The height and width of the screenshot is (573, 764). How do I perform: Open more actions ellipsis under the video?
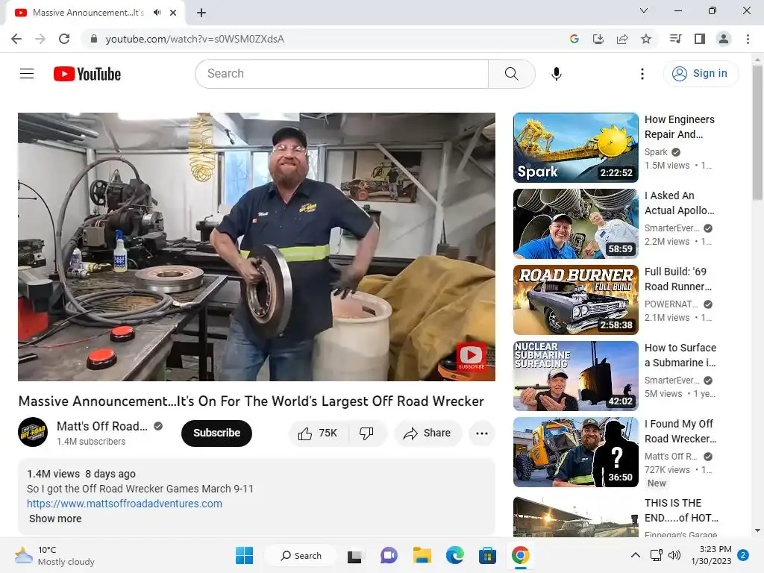(x=482, y=433)
